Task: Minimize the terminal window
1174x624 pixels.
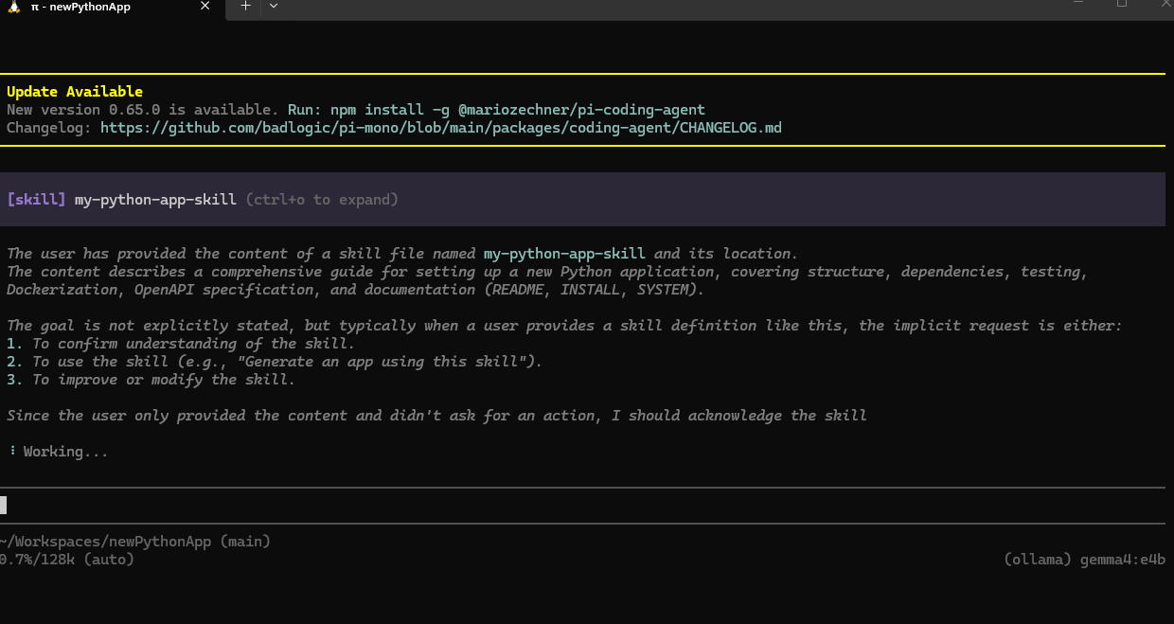Action: tap(1076, 4)
